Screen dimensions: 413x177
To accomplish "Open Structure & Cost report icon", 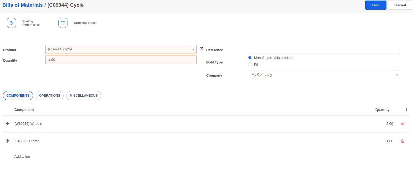I will click(x=63, y=23).
